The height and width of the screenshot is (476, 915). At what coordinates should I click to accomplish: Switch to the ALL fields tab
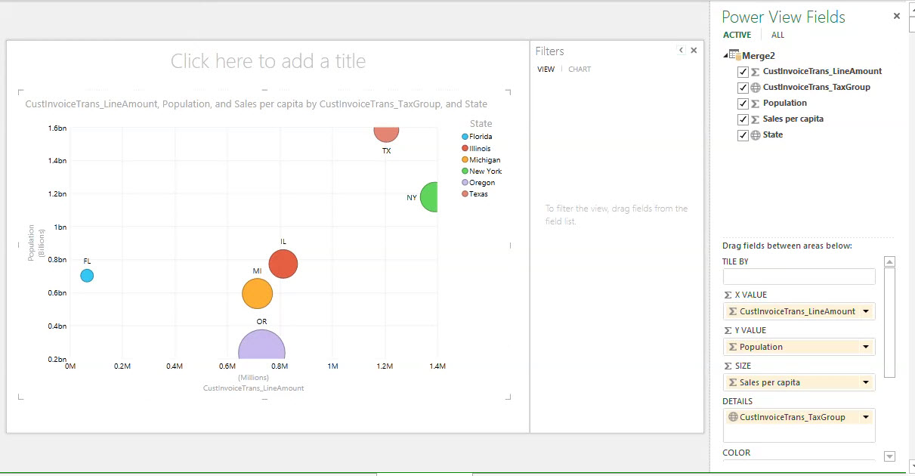click(777, 35)
